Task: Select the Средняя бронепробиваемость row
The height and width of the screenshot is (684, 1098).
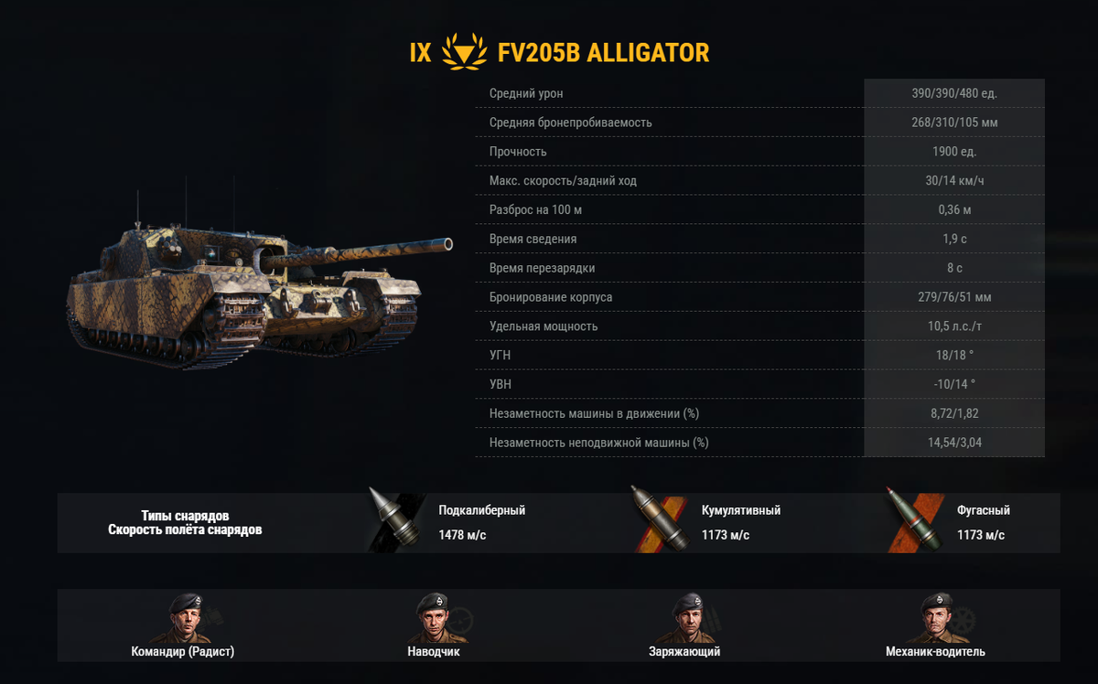Action: [759, 123]
